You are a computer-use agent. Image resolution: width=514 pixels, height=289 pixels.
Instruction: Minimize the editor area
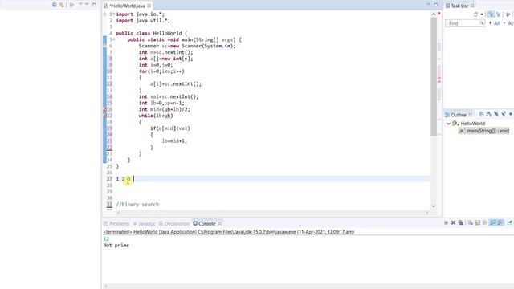click(x=428, y=5)
